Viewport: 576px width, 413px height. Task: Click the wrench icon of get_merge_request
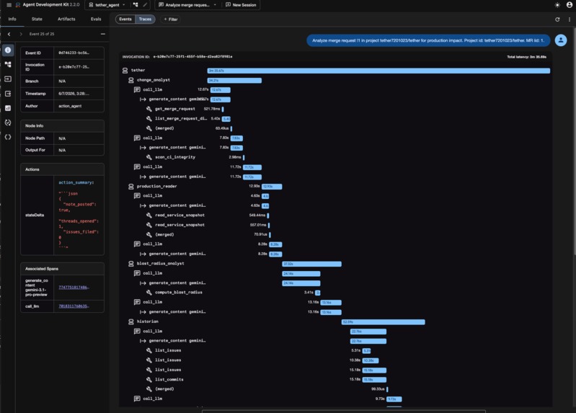[149, 109]
